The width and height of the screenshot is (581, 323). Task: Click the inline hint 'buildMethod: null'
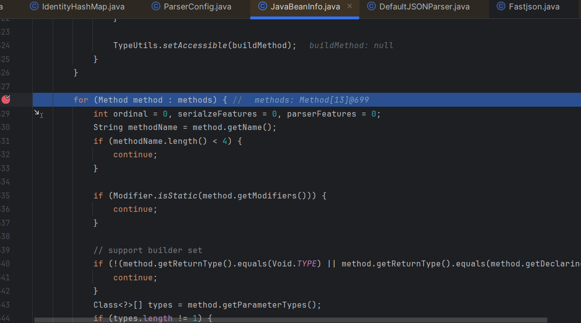pos(351,46)
